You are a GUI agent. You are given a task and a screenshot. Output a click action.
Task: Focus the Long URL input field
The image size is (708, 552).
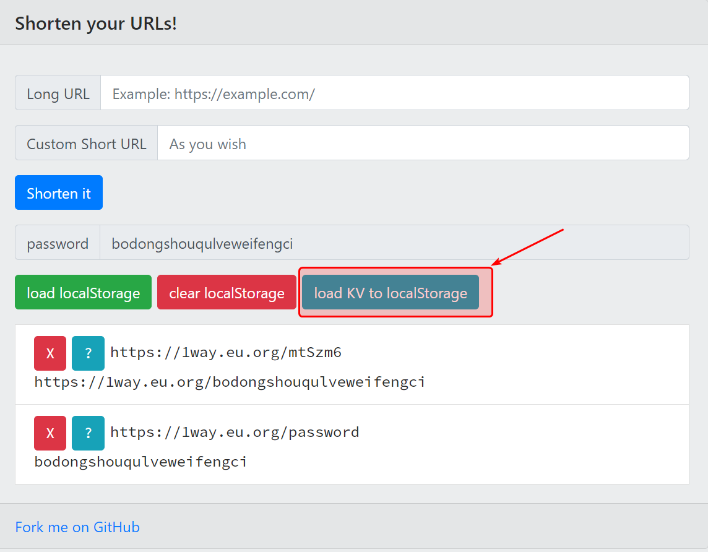[394, 93]
